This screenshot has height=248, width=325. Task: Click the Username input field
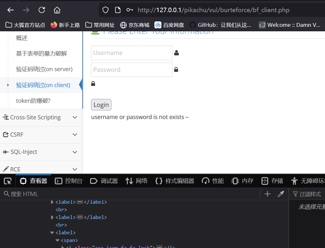coord(131,53)
